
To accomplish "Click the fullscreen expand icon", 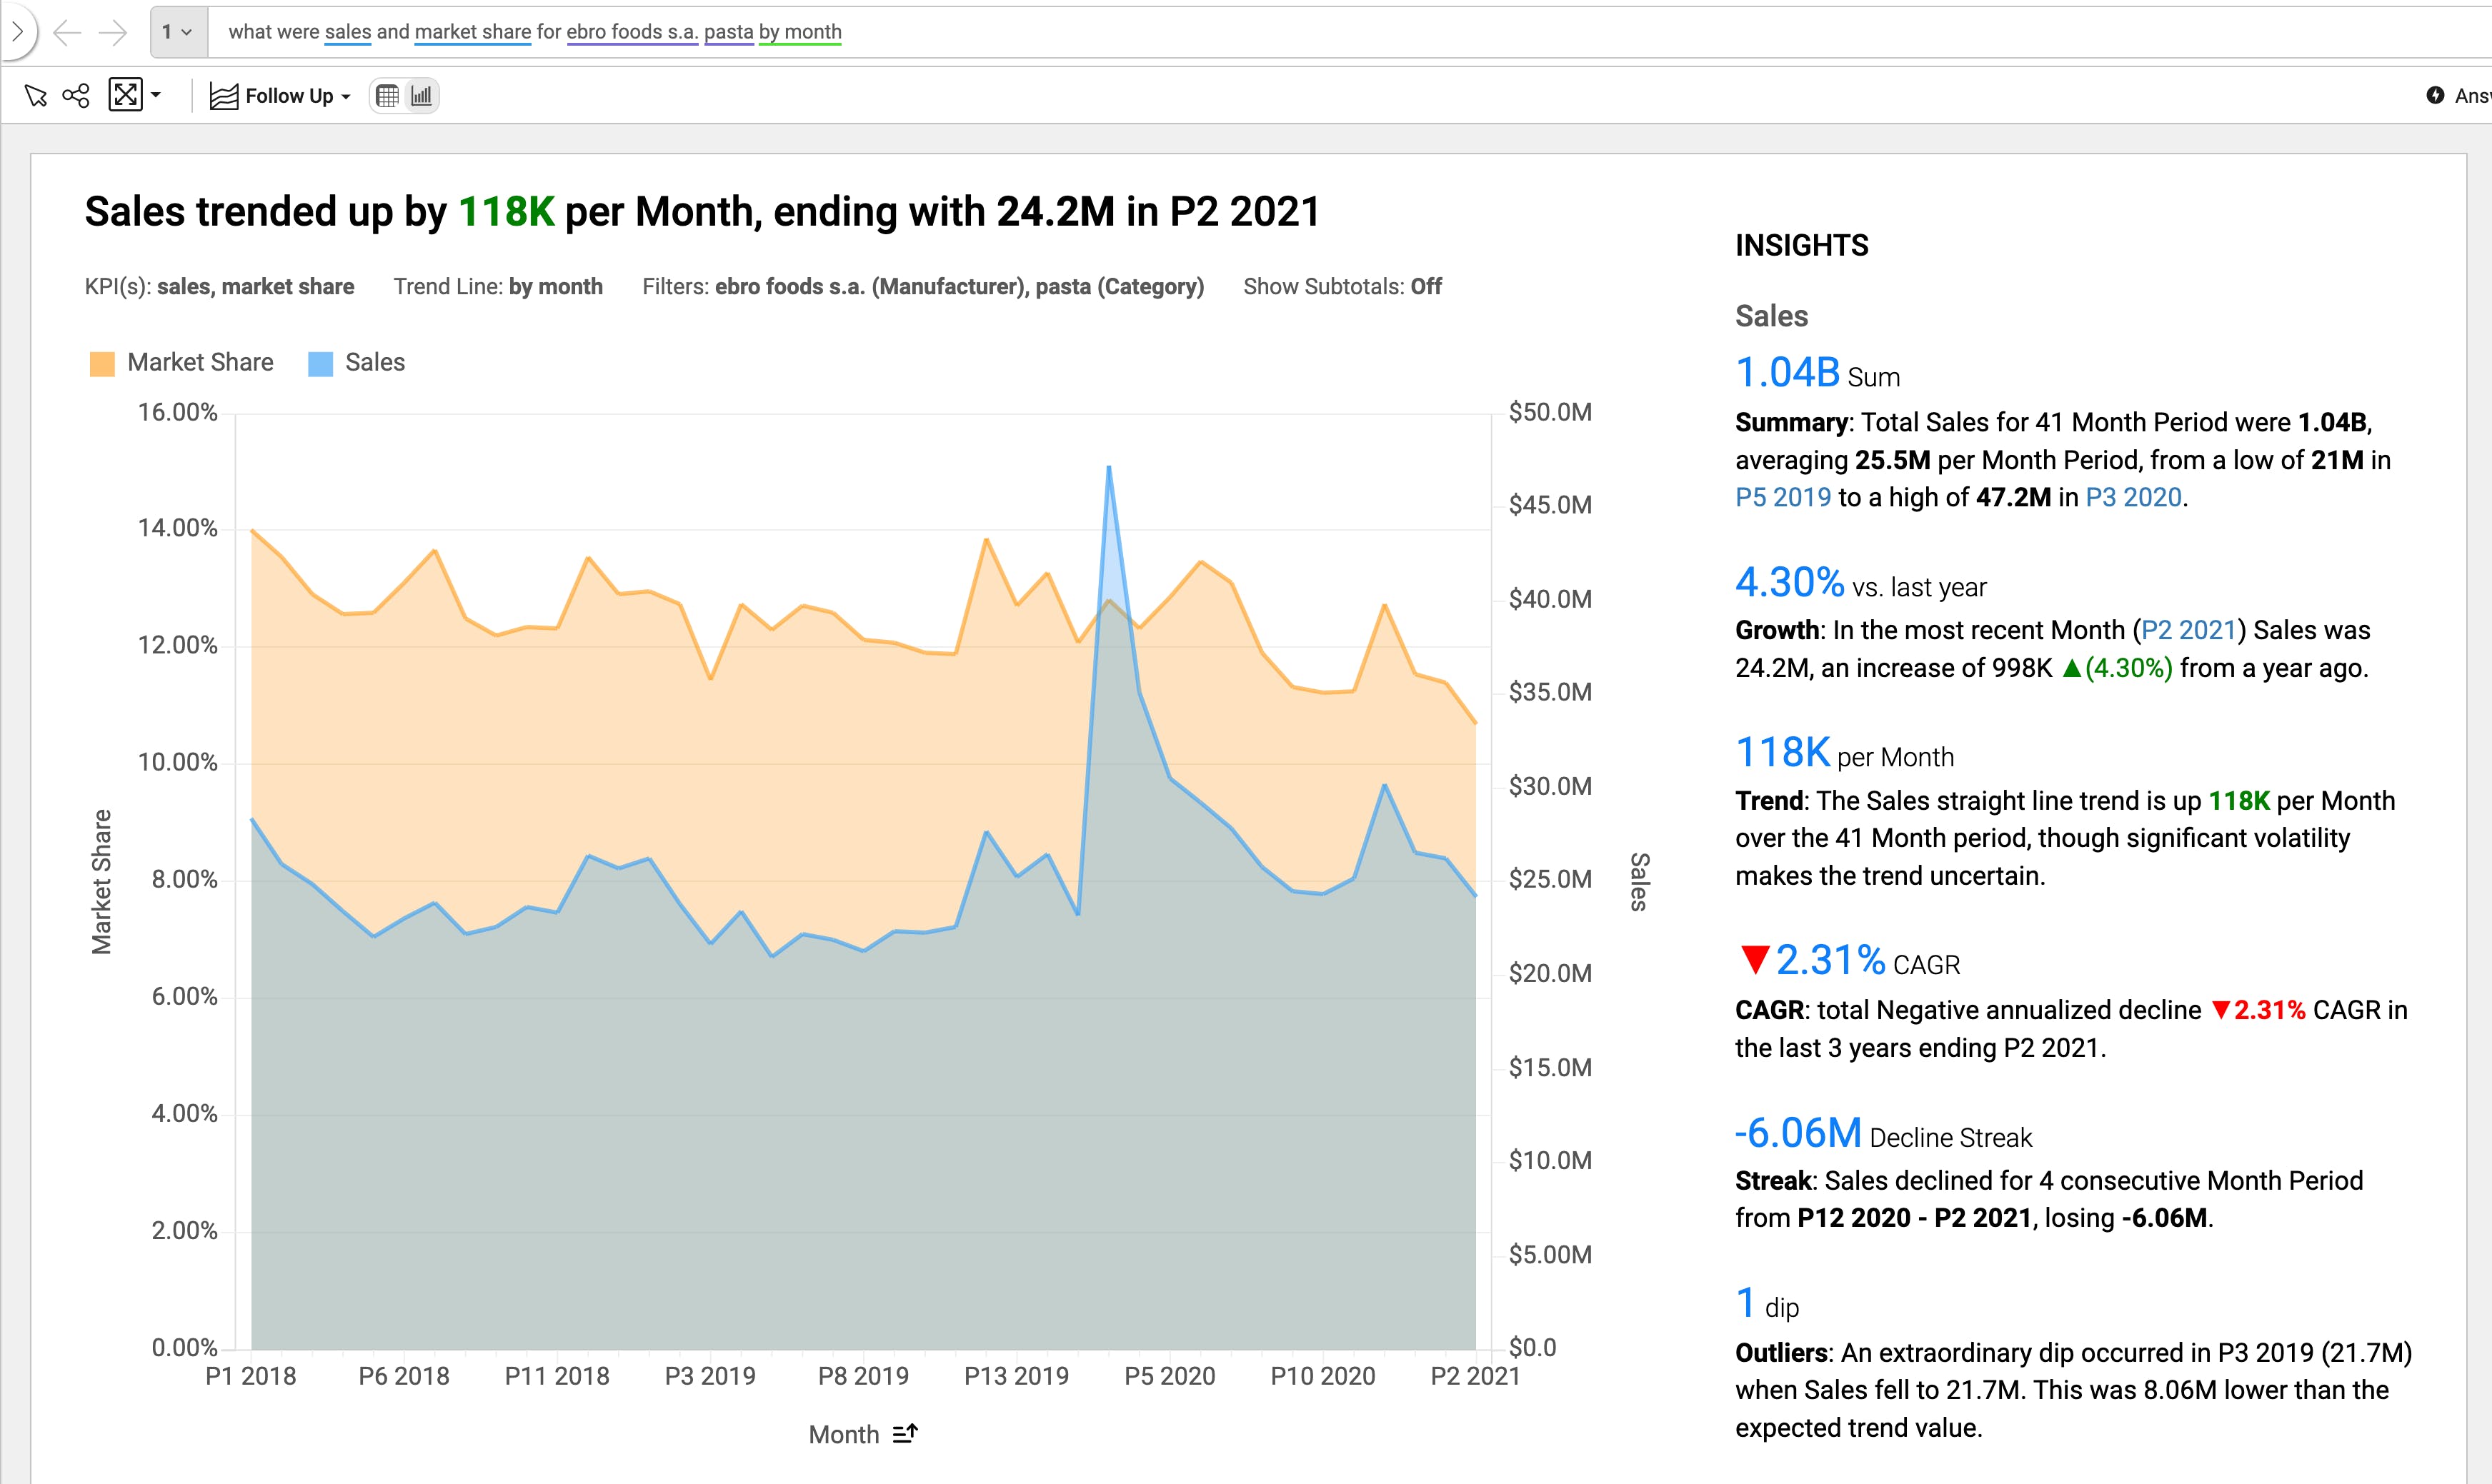I will pos(125,96).
